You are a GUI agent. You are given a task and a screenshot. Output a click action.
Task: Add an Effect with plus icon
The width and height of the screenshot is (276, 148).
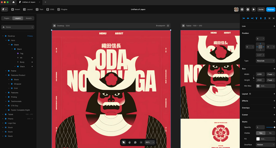tap(274, 101)
